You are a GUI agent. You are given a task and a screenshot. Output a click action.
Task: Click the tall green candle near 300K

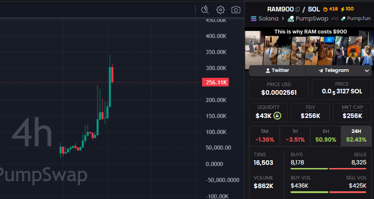[x=110, y=87]
